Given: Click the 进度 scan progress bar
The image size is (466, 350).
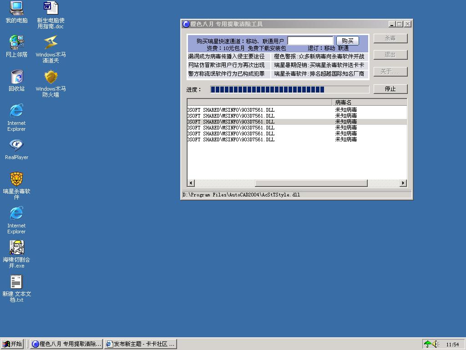Looking at the screenshot, I should point(289,89).
